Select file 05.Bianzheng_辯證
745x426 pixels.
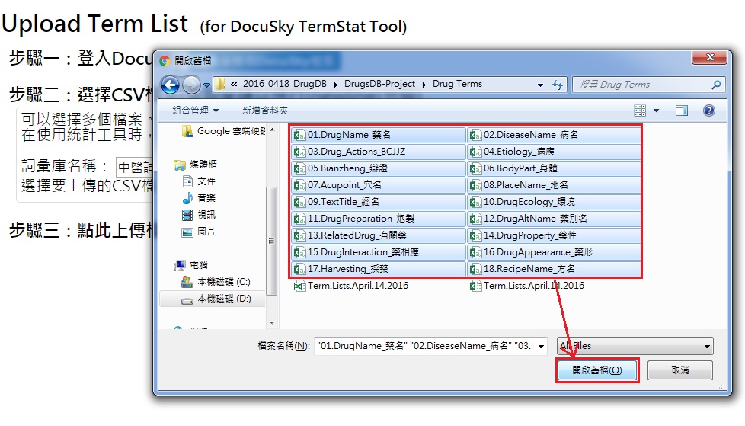378,168
